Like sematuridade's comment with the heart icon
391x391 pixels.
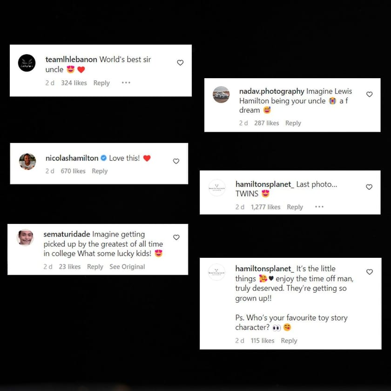(176, 237)
